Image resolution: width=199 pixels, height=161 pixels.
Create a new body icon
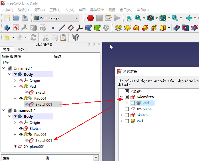pyautogui.click(x=7, y=28)
